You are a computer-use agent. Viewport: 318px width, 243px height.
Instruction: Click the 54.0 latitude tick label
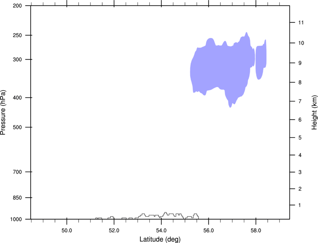161,231
